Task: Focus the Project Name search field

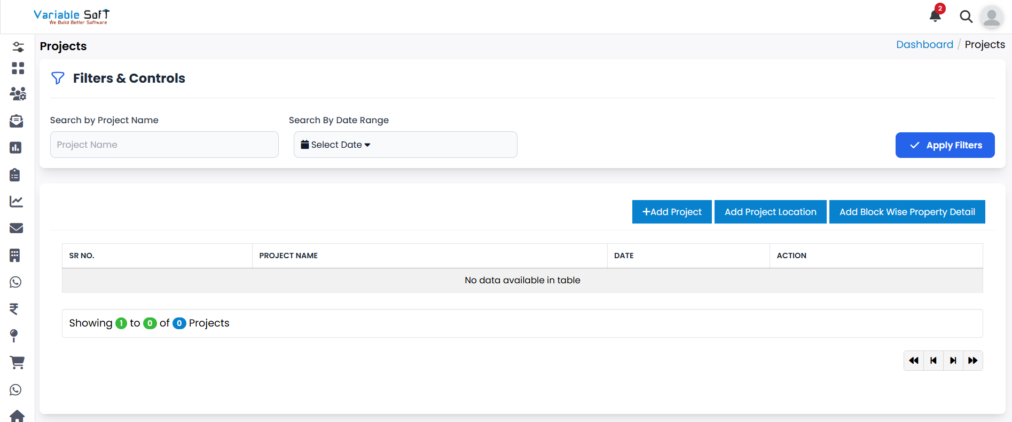Action: tap(164, 145)
